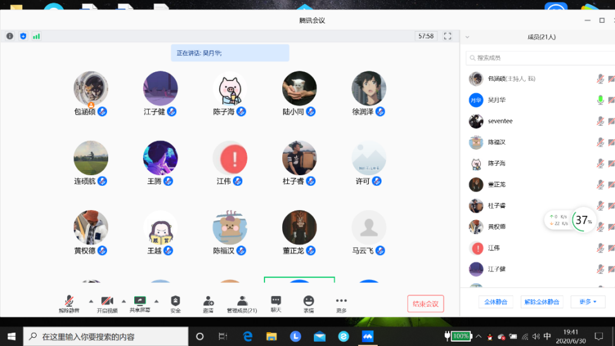The height and width of the screenshot is (346, 615).
Task: Enter full screen with the expand icon
Action: [x=447, y=36]
